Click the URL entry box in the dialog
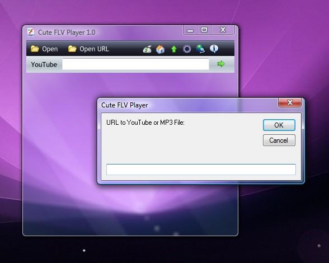The height and width of the screenshot is (263, 329). click(201, 170)
